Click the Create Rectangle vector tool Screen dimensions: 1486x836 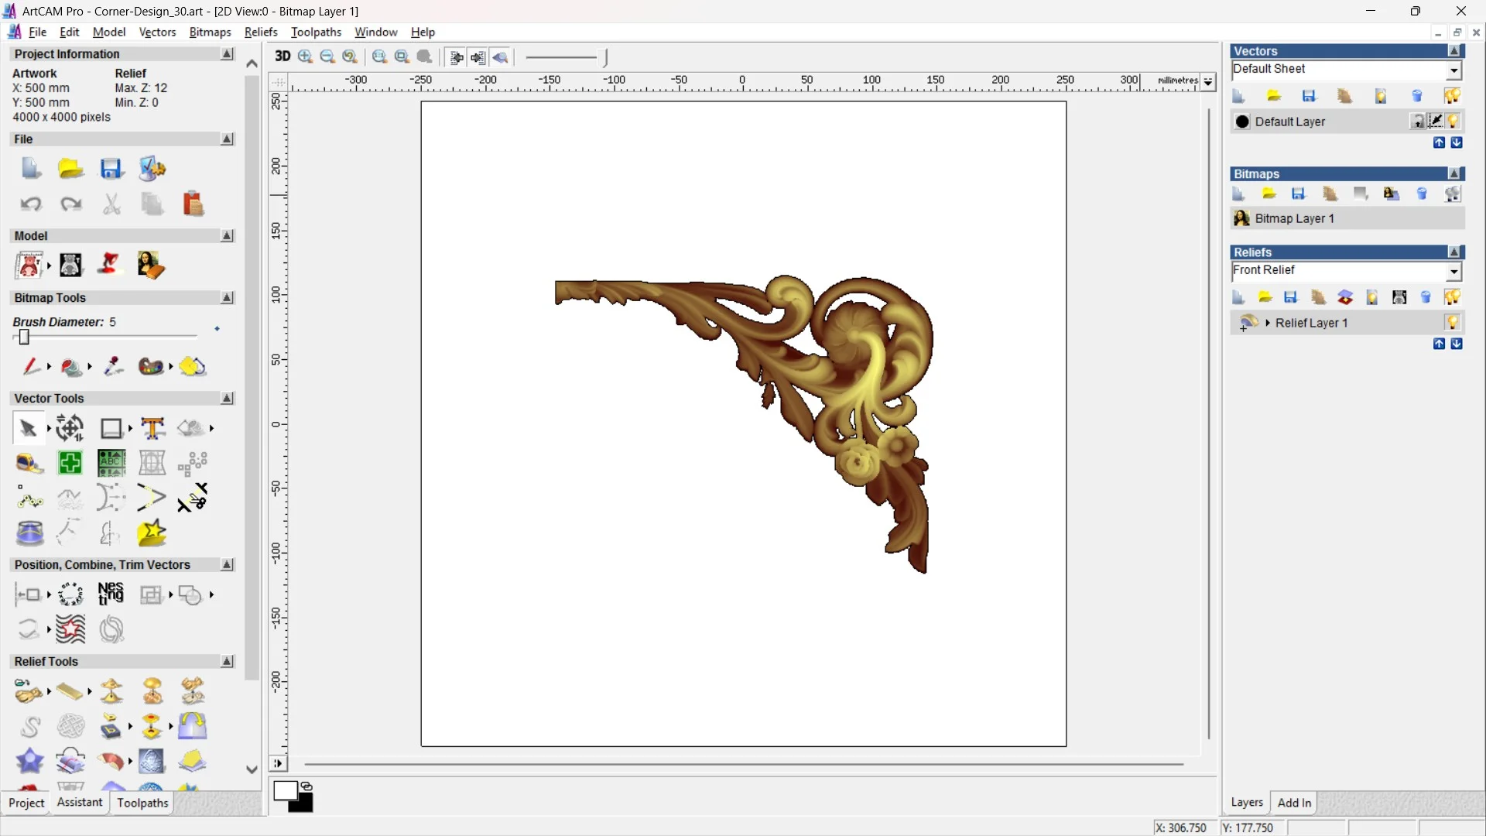(111, 428)
